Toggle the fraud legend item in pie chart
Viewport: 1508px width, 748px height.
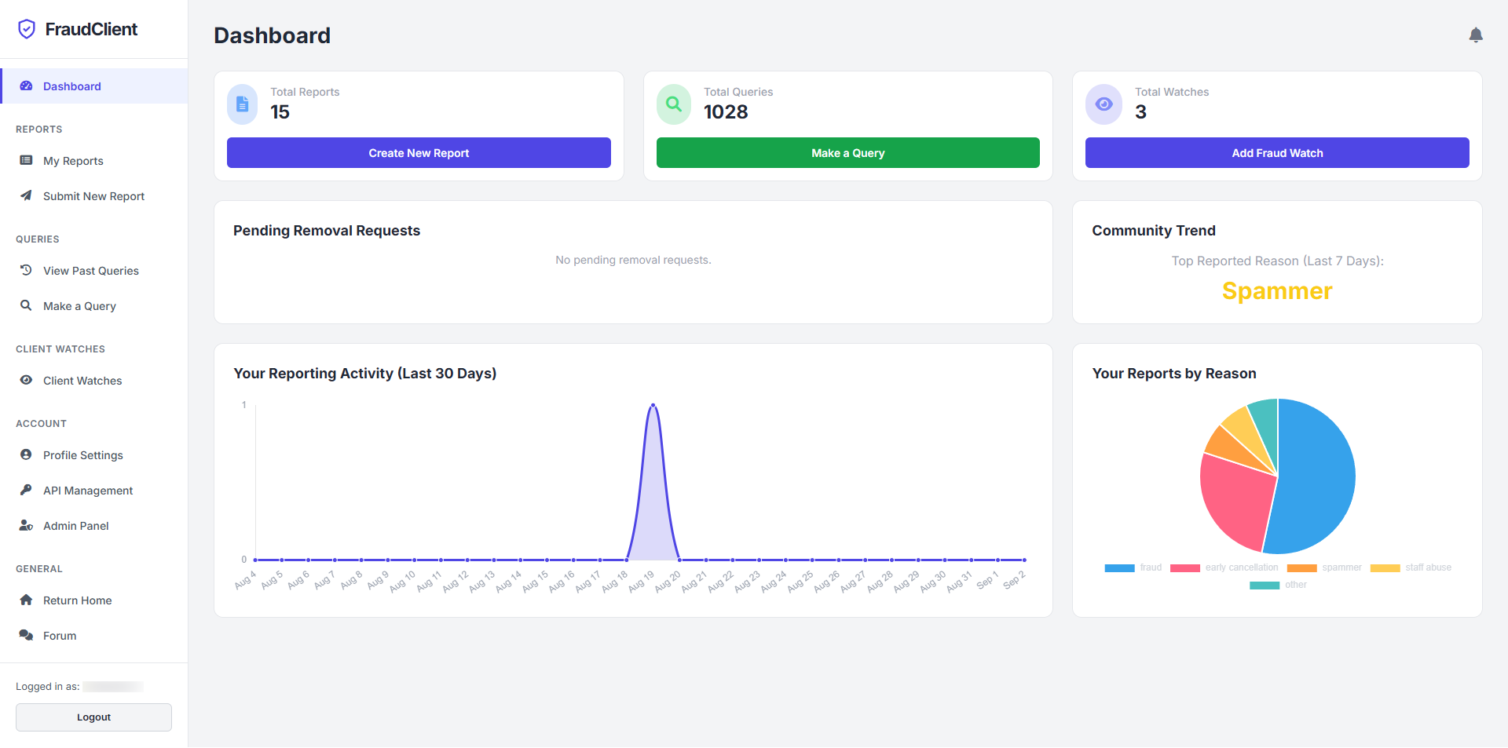point(1133,567)
